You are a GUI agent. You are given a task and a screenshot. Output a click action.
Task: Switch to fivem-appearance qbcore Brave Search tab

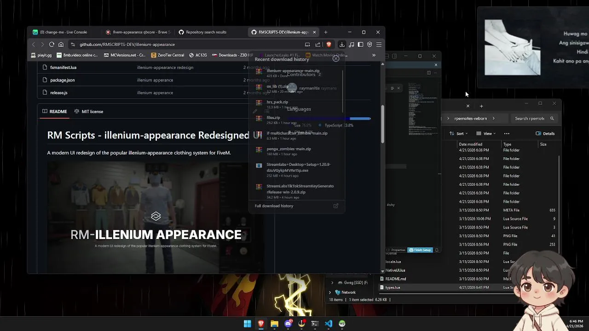tap(138, 32)
